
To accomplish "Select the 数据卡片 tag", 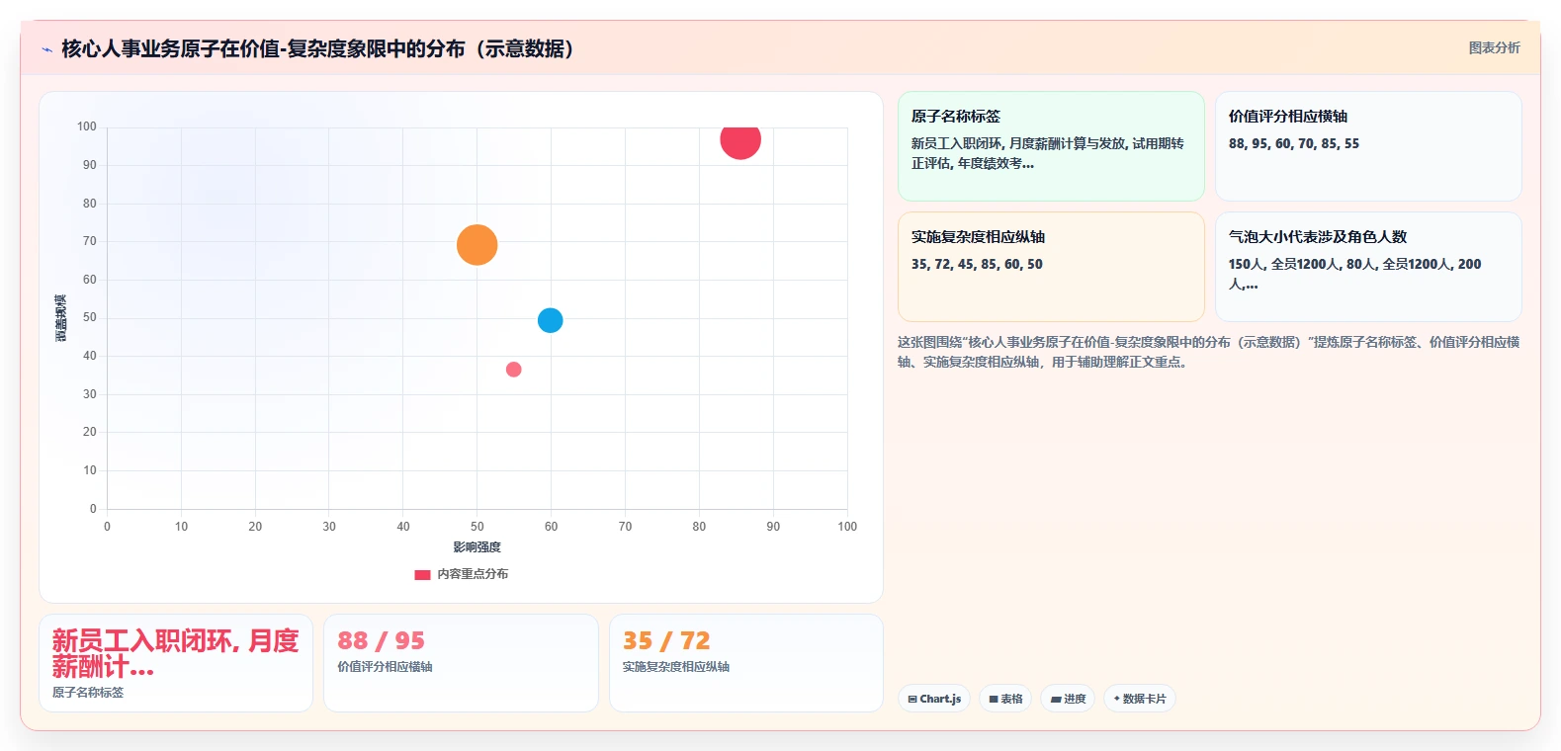I will (x=1140, y=699).
